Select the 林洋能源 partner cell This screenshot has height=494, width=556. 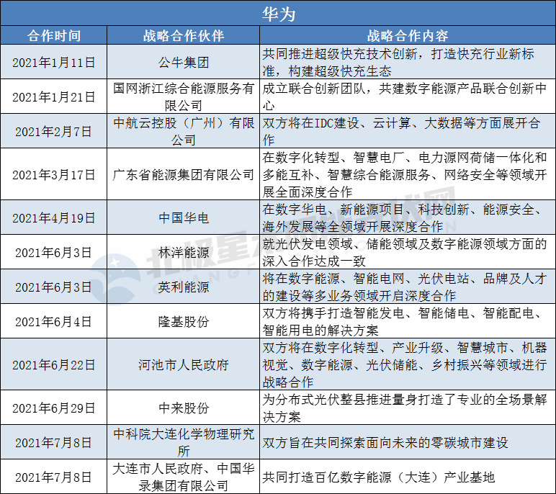point(184,252)
